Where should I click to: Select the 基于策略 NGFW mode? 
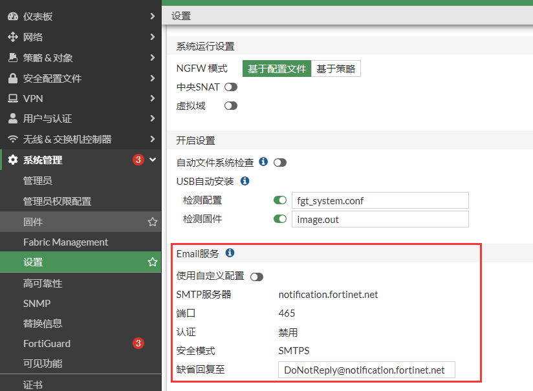click(x=336, y=69)
